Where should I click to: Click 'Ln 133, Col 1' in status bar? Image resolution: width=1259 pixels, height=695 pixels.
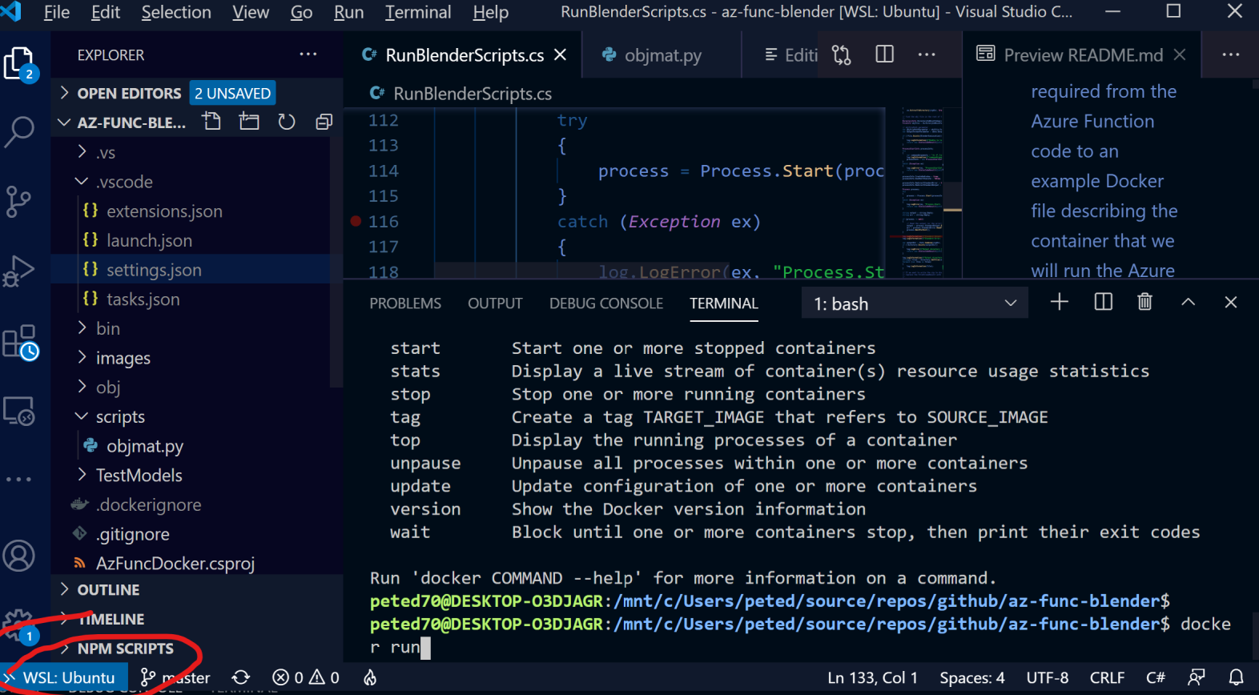click(x=872, y=678)
